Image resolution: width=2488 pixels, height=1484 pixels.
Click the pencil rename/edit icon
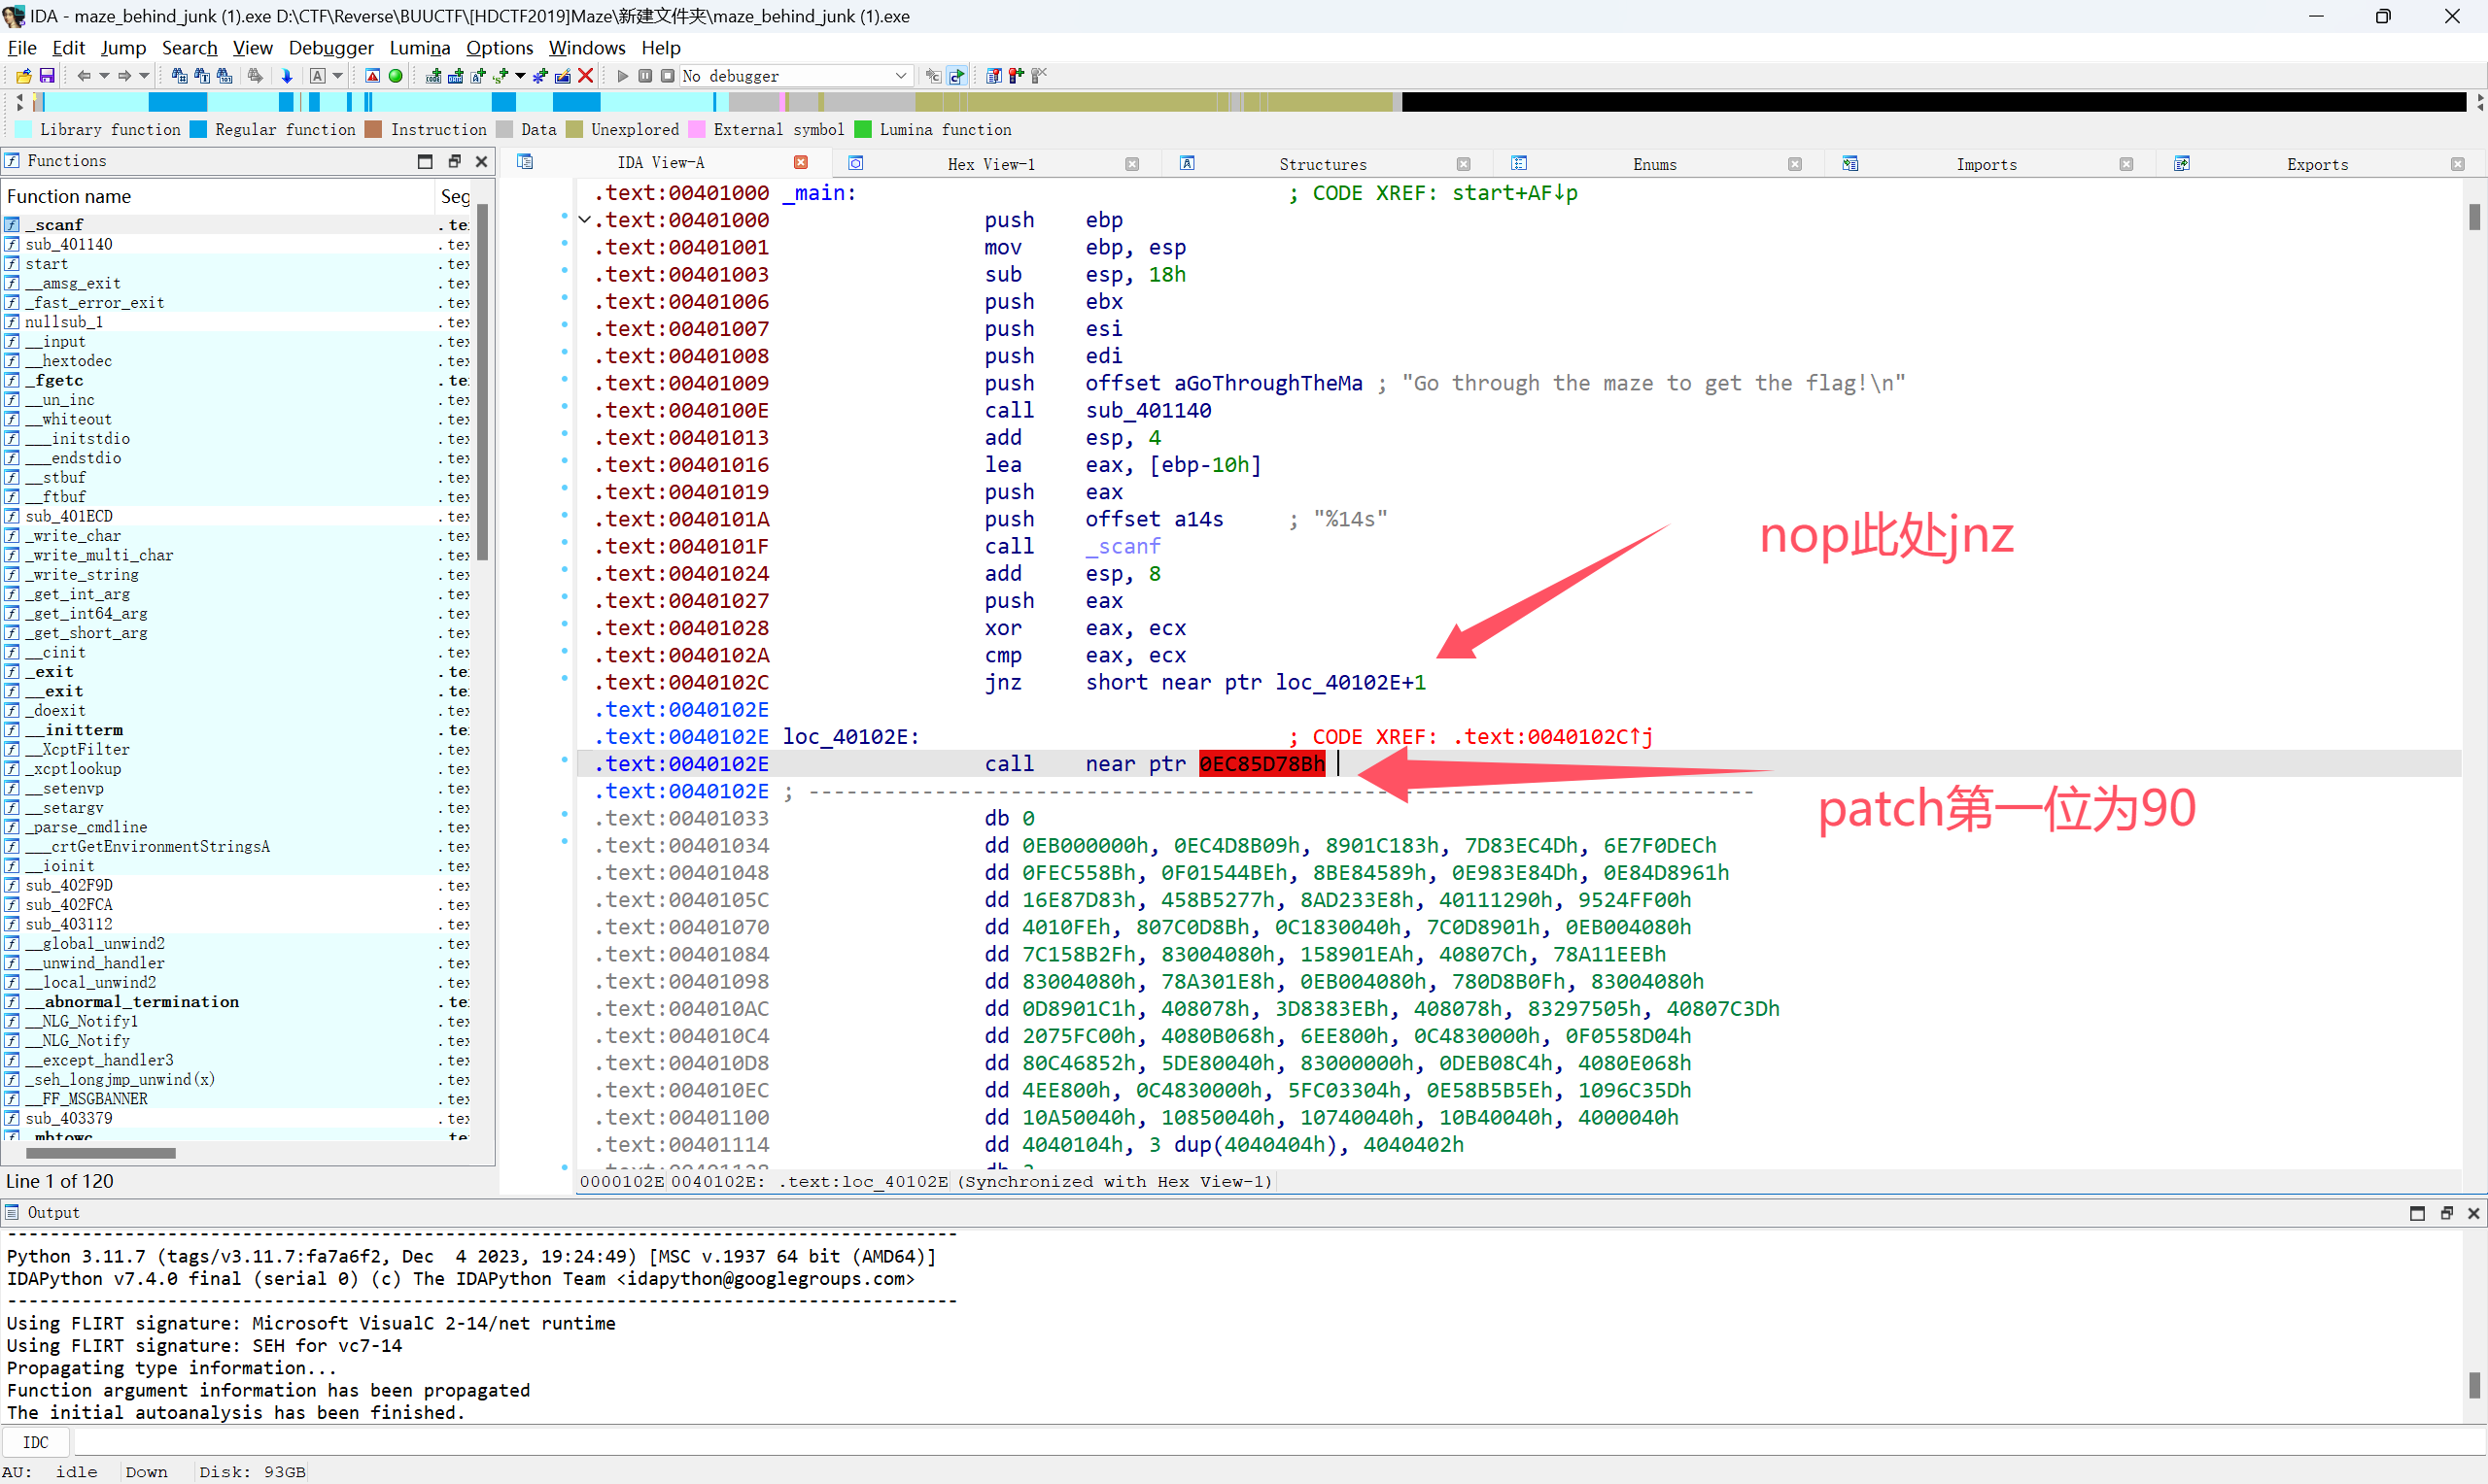564,75
